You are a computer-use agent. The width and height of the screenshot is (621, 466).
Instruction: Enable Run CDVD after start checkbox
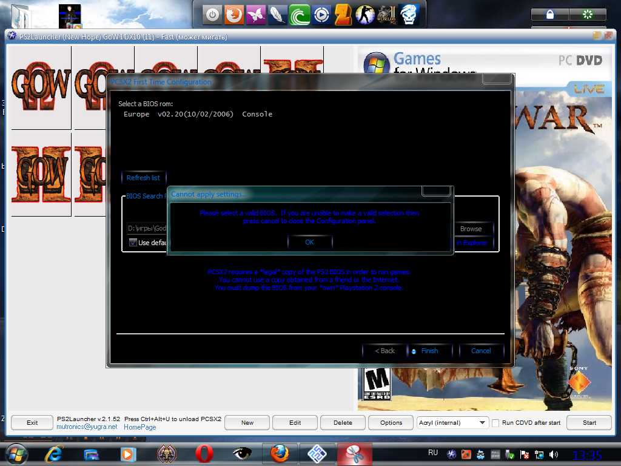coord(495,423)
